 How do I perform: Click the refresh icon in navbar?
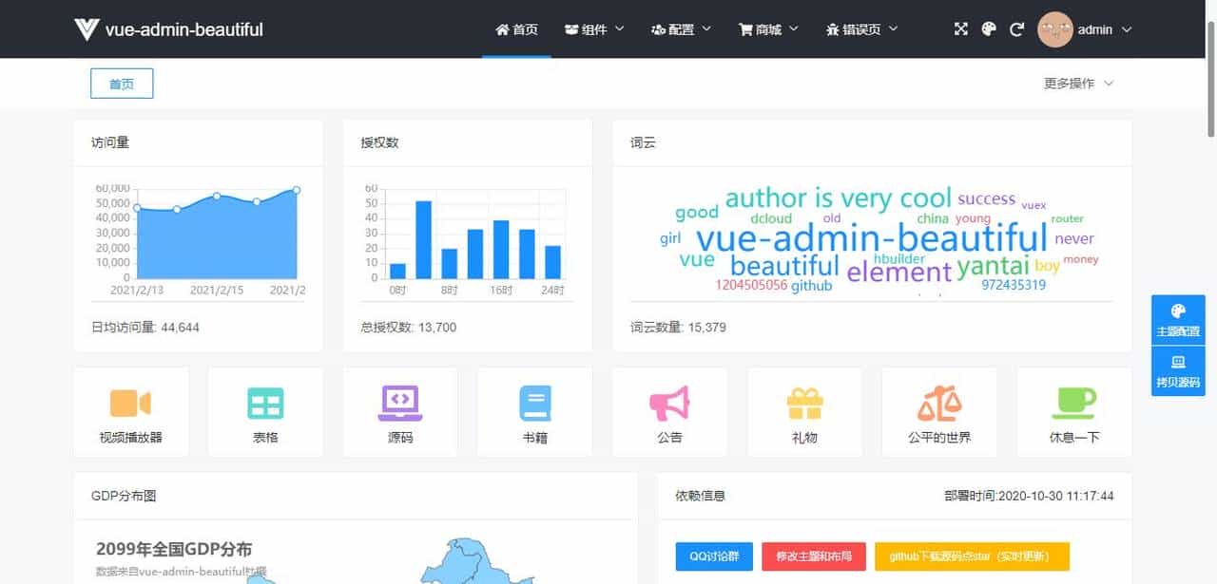[1017, 29]
